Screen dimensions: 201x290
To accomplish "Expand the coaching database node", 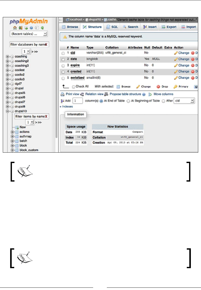I will pyautogui.click(x=7, y=57).
